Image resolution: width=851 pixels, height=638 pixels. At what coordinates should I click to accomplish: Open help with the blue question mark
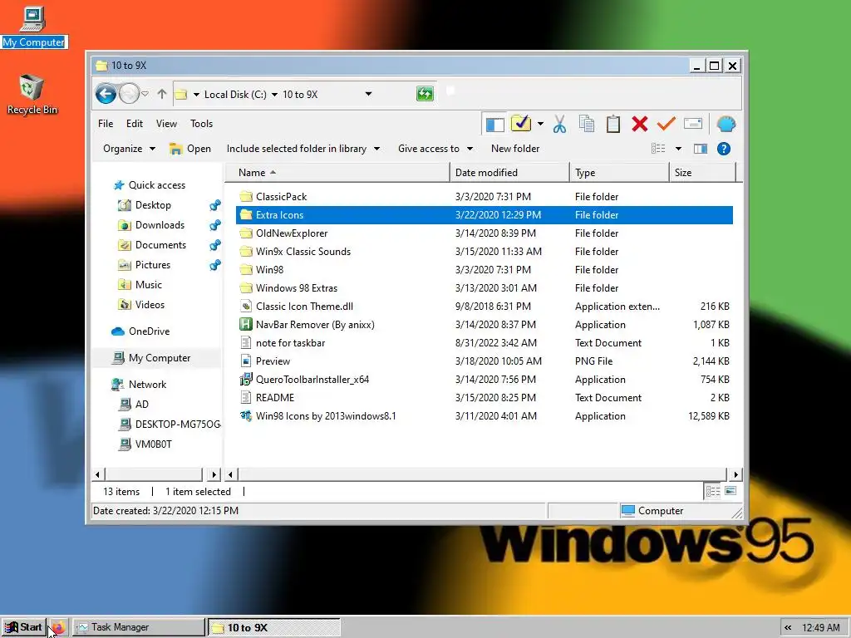coord(724,149)
